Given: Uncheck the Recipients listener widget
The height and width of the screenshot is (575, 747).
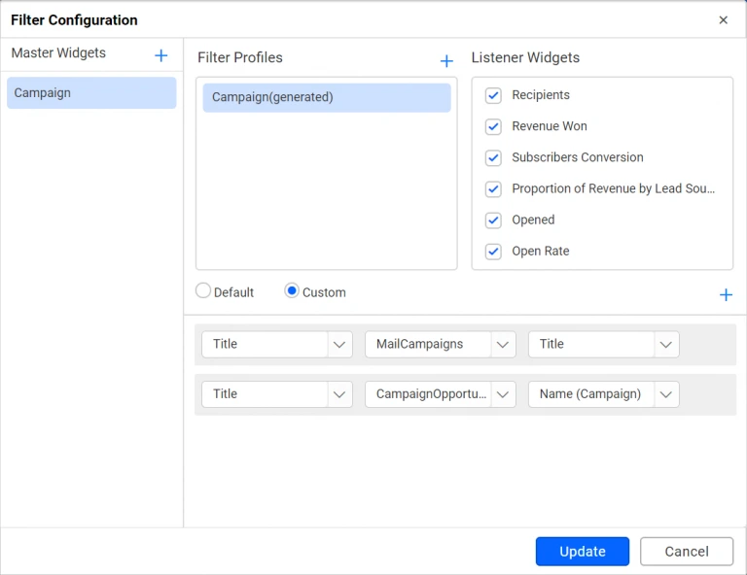Looking at the screenshot, I should pyautogui.click(x=493, y=95).
